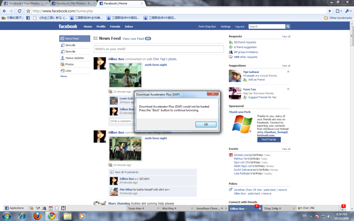Click OK in the DAP dialog
This screenshot has height=221, width=354.
click(206, 124)
